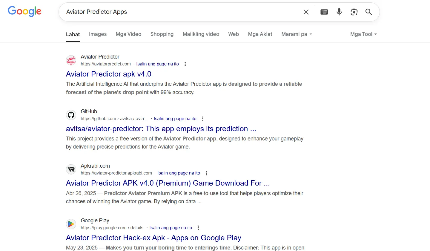
Task: Click the github.com › avitsa URL text
Action: click(x=114, y=119)
